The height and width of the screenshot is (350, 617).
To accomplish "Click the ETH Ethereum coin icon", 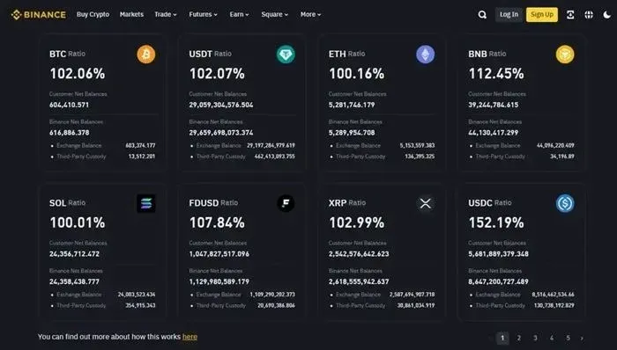I will [x=426, y=55].
